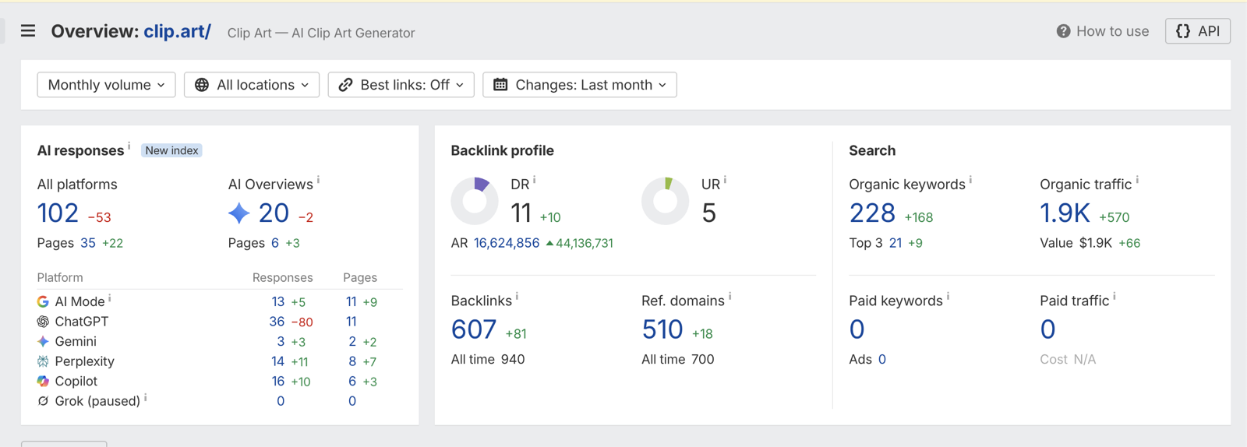Screen dimensions: 1247x447
Task: Click the Responses column header
Action: point(282,277)
